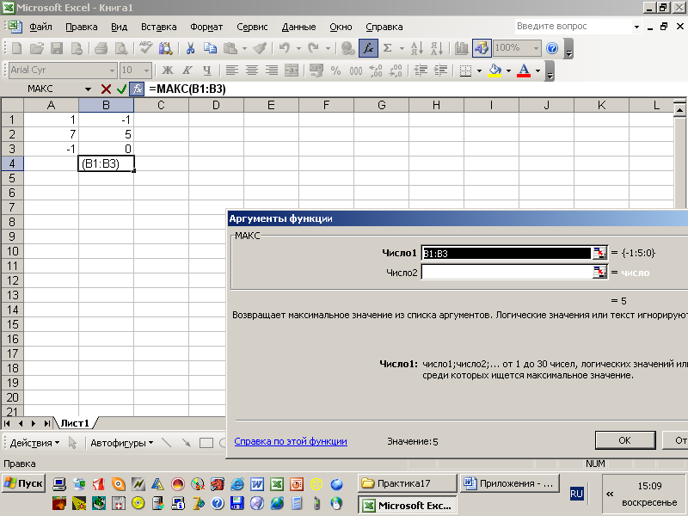Collapse dialog via Число2 range selector button

599,272
